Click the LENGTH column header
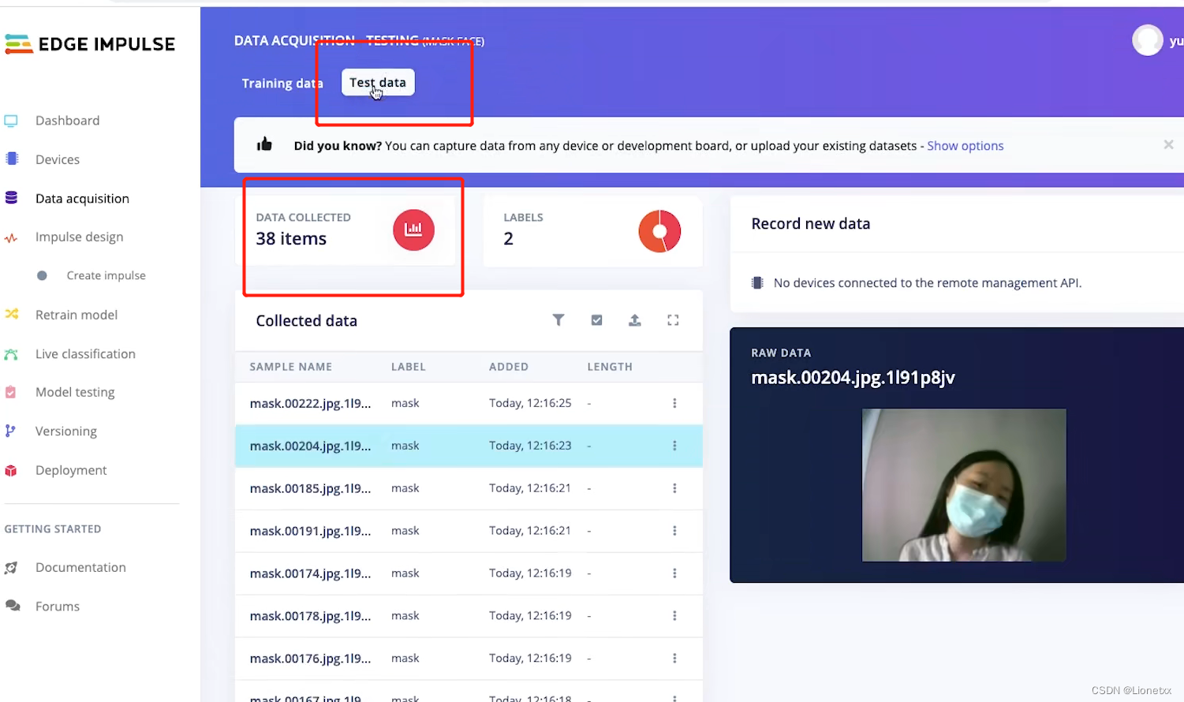 pos(610,367)
